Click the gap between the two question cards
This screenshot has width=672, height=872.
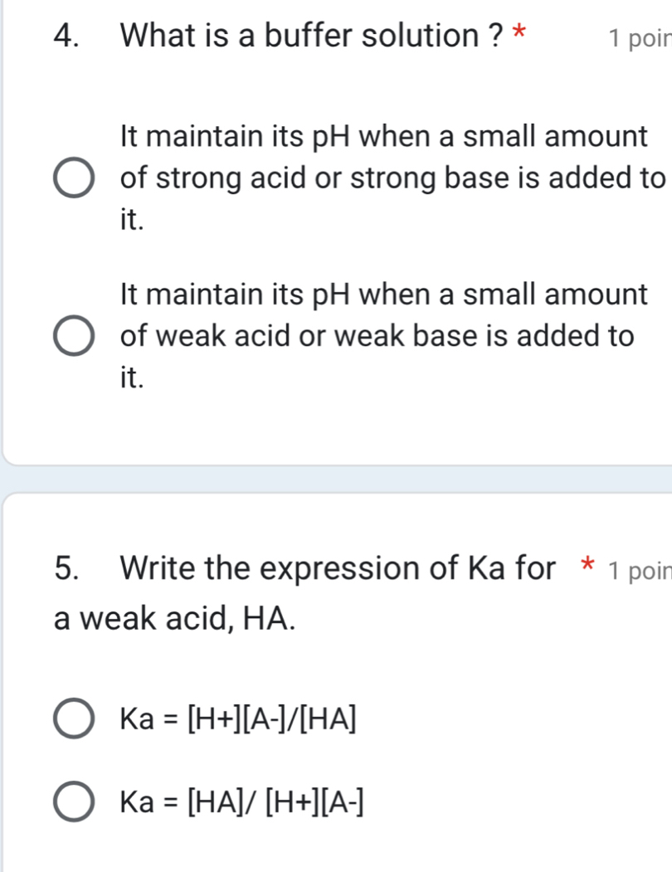point(336,479)
